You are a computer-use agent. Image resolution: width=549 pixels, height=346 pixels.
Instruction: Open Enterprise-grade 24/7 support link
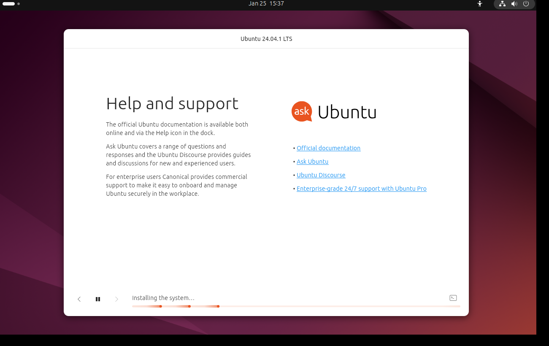point(362,189)
